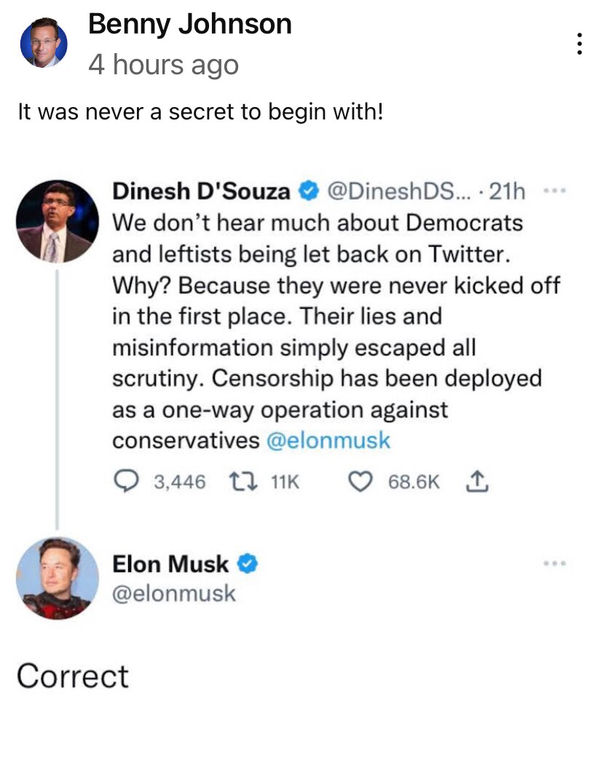Click the 4 hours ago timestamp

(x=163, y=66)
